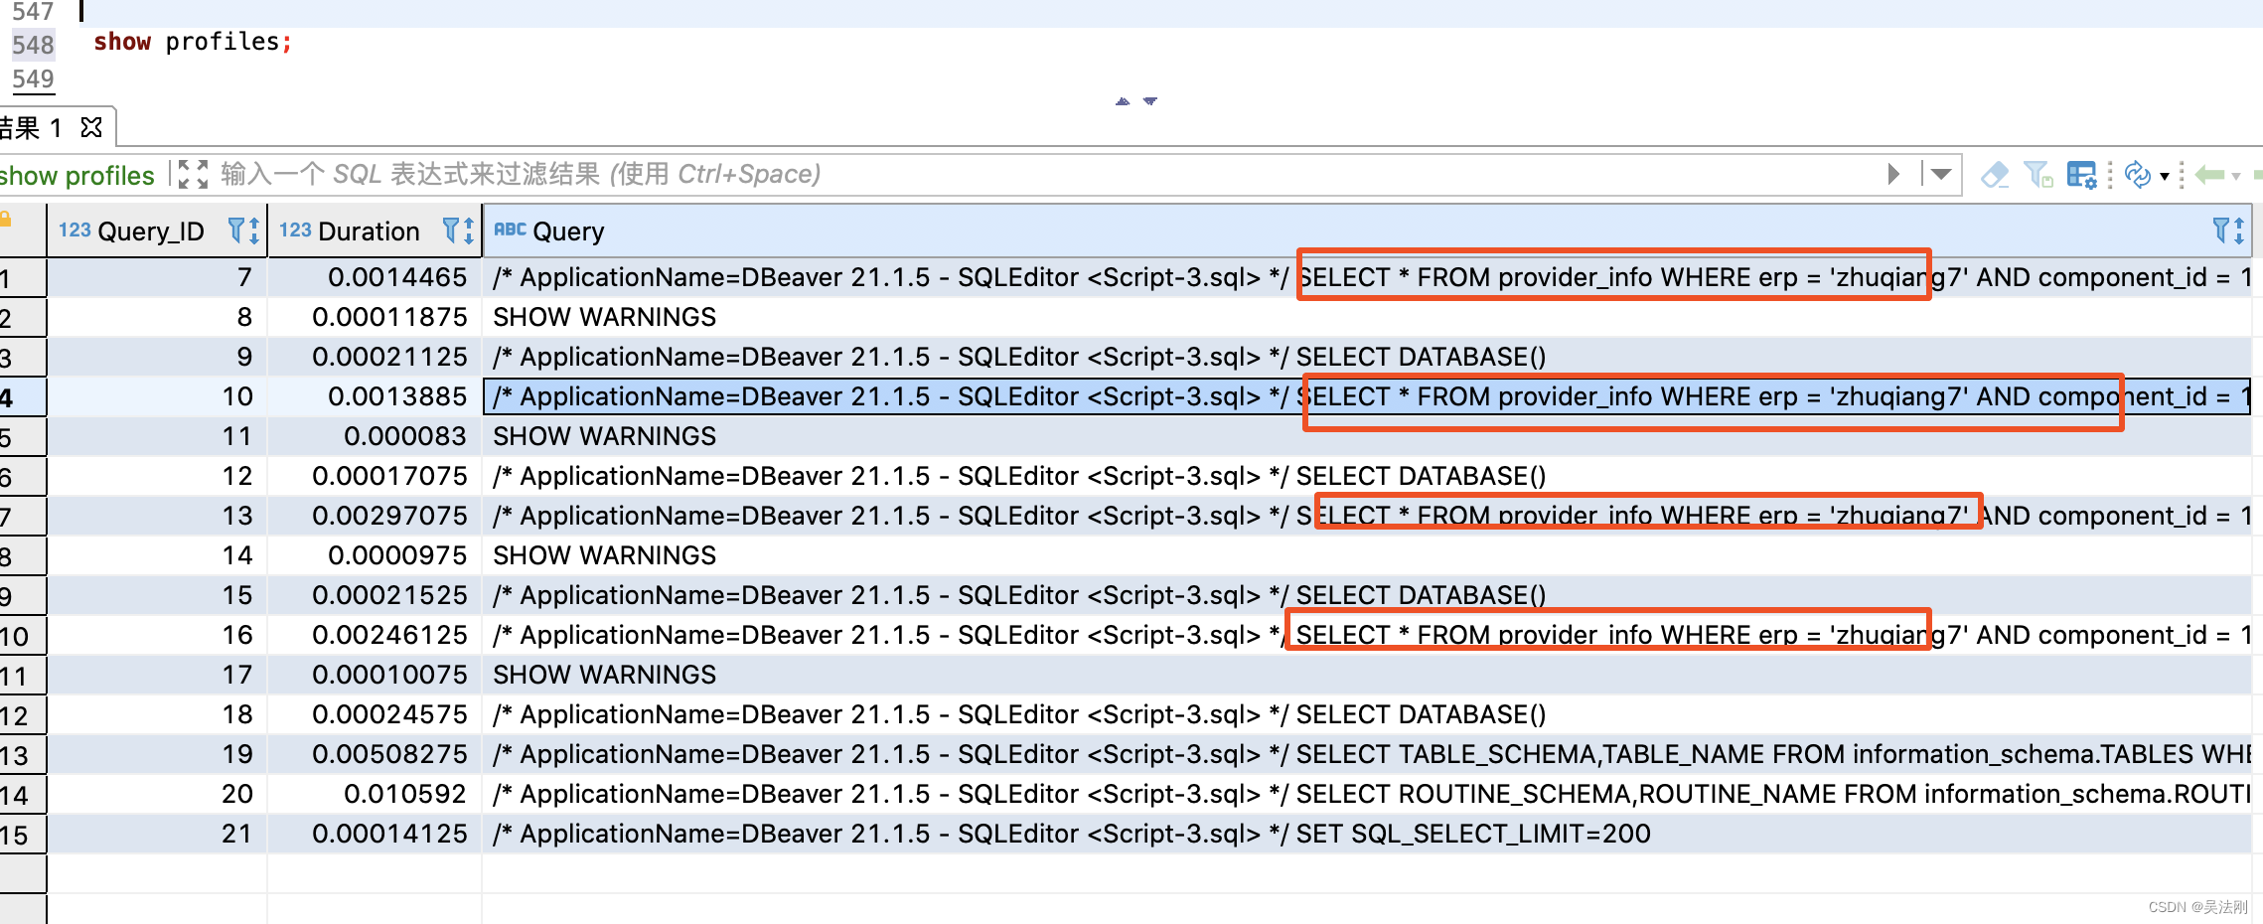Click the Query column sort arrows
Screen dimensions: 2263x924
coord(2239,231)
